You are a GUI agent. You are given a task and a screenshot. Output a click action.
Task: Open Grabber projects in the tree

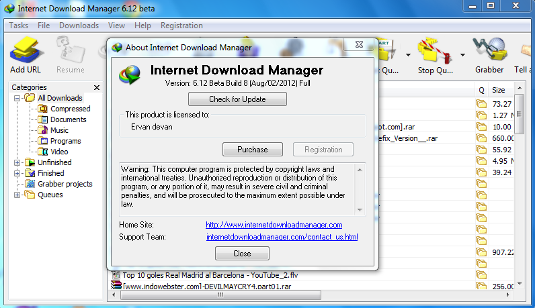click(x=65, y=184)
